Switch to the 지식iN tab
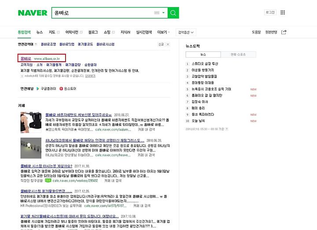The height and width of the screenshot is (230, 317). pos(125,32)
